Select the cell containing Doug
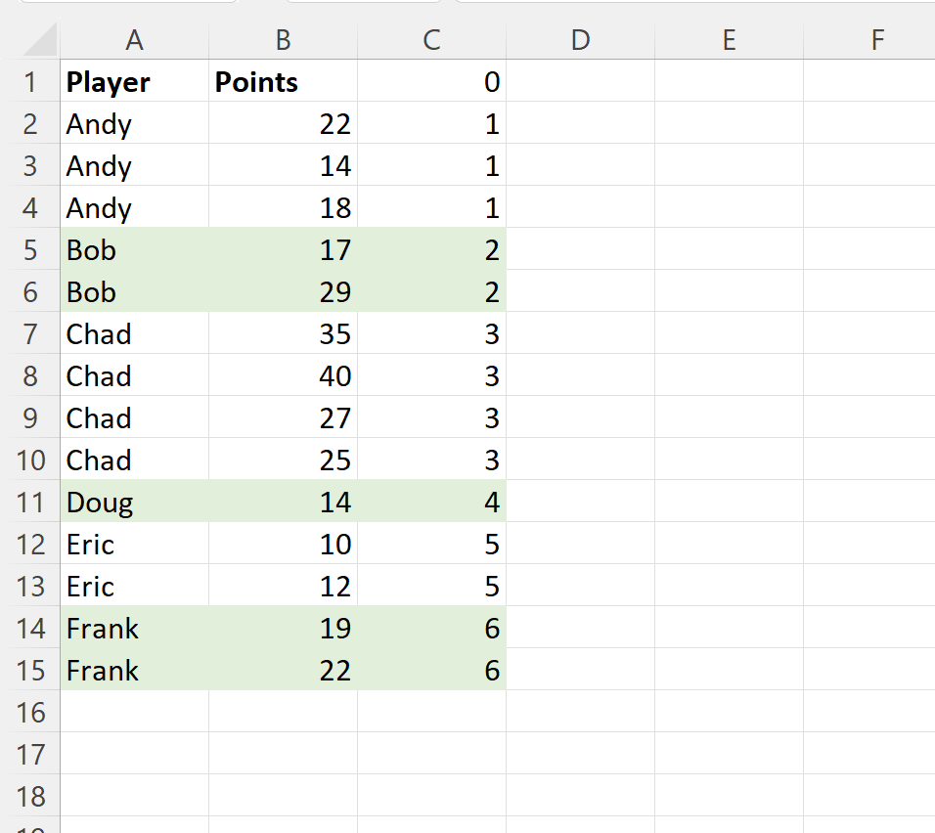The width and height of the screenshot is (935, 833). [x=134, y=502]
